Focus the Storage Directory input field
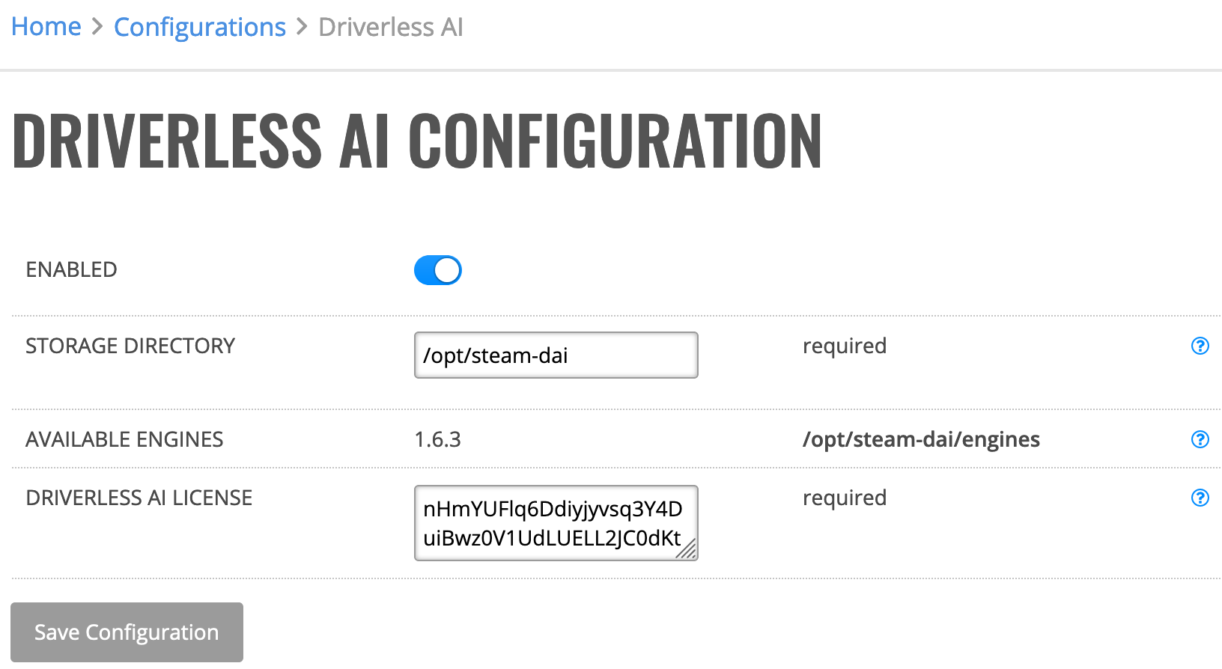Image resolution: width=1222 pixels, height=669 pixels. (556, 355)
